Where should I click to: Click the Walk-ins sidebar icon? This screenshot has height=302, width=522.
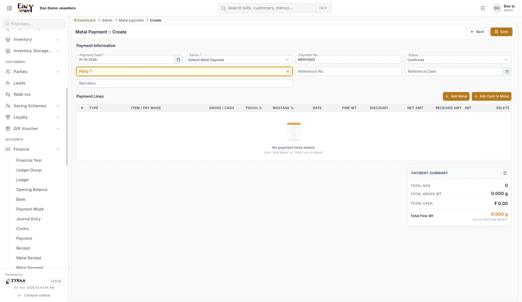coord(8,94)
